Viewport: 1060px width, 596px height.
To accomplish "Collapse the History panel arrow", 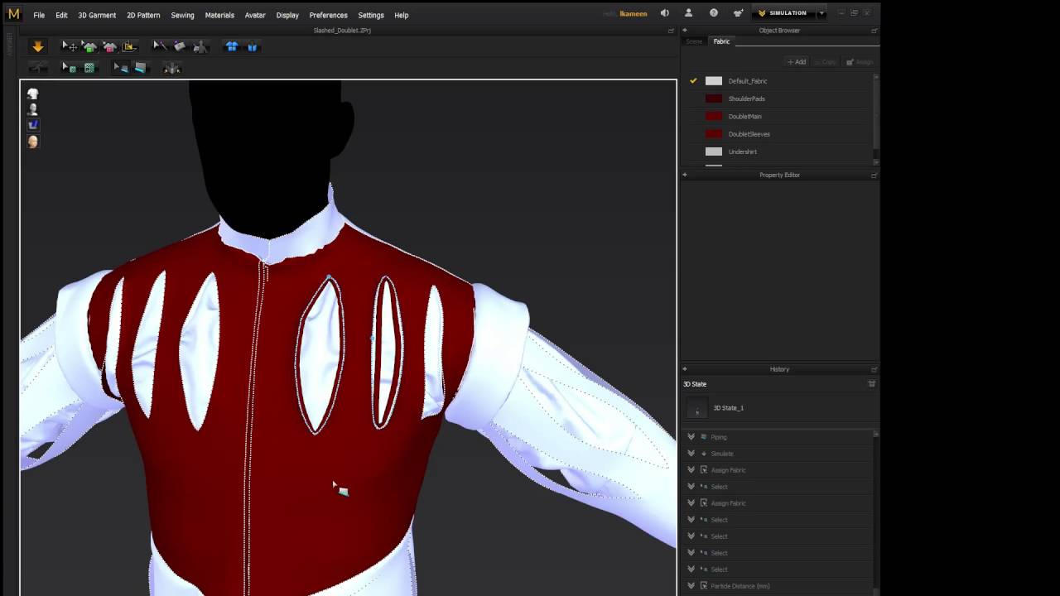I will (685, 369).
